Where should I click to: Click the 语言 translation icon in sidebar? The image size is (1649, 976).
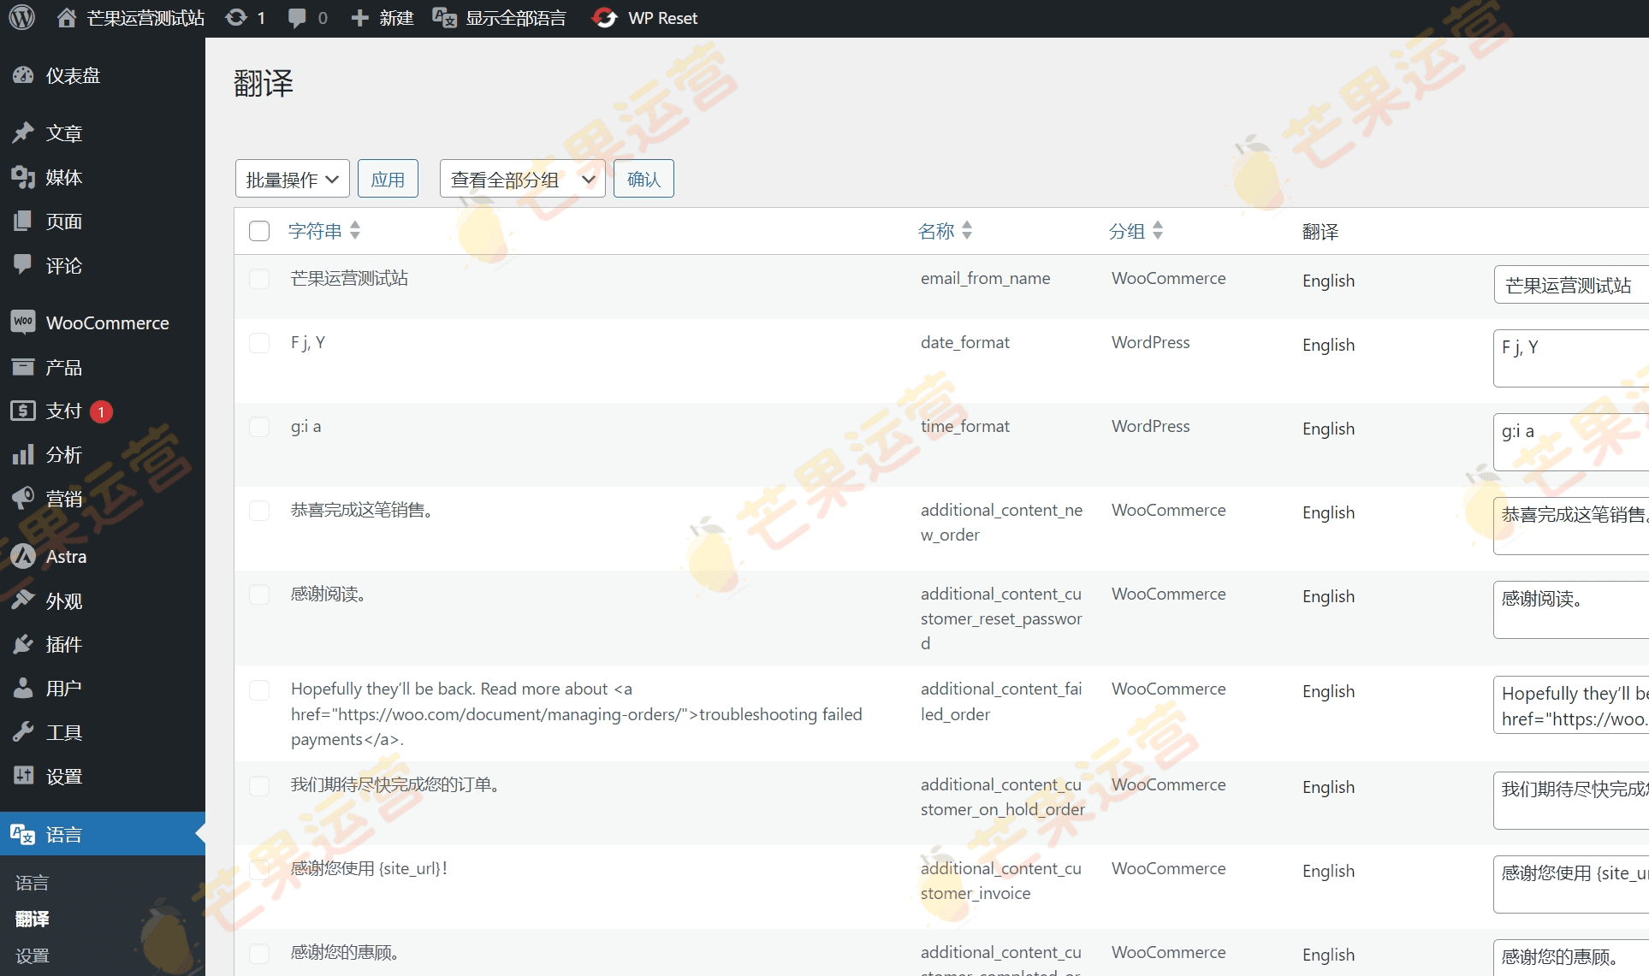23,834
